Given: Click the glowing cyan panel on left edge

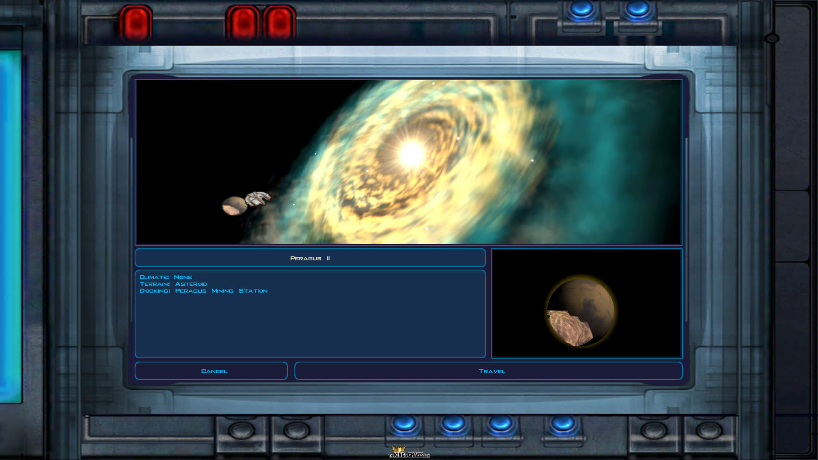Looking at the screenshot, I should point(11,226).
